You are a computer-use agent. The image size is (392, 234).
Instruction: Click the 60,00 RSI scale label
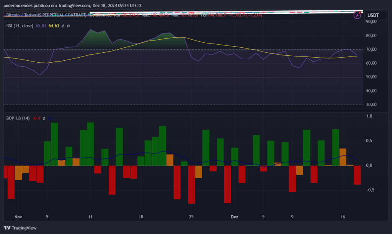pyautogui.click(x=371, y=63)
